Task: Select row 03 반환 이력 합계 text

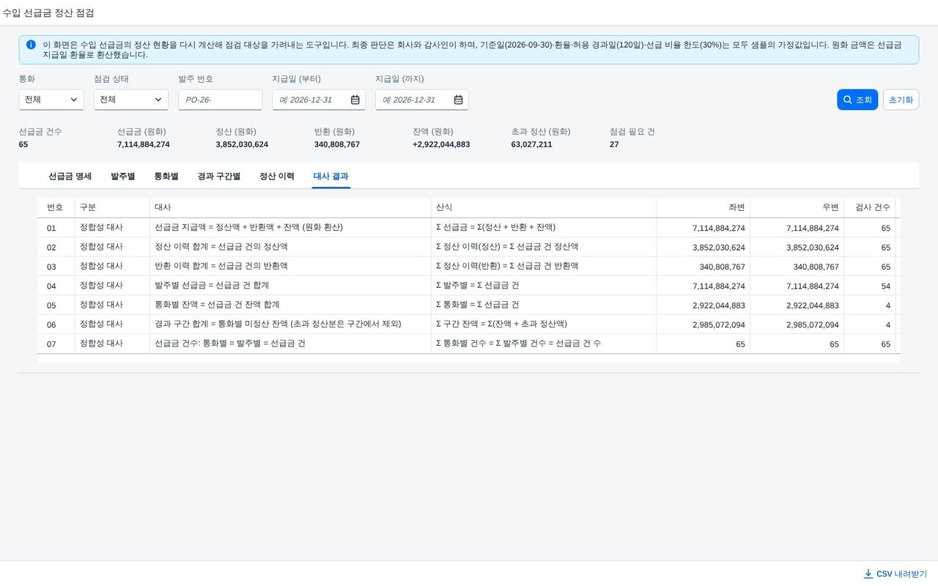Action: 221,266
